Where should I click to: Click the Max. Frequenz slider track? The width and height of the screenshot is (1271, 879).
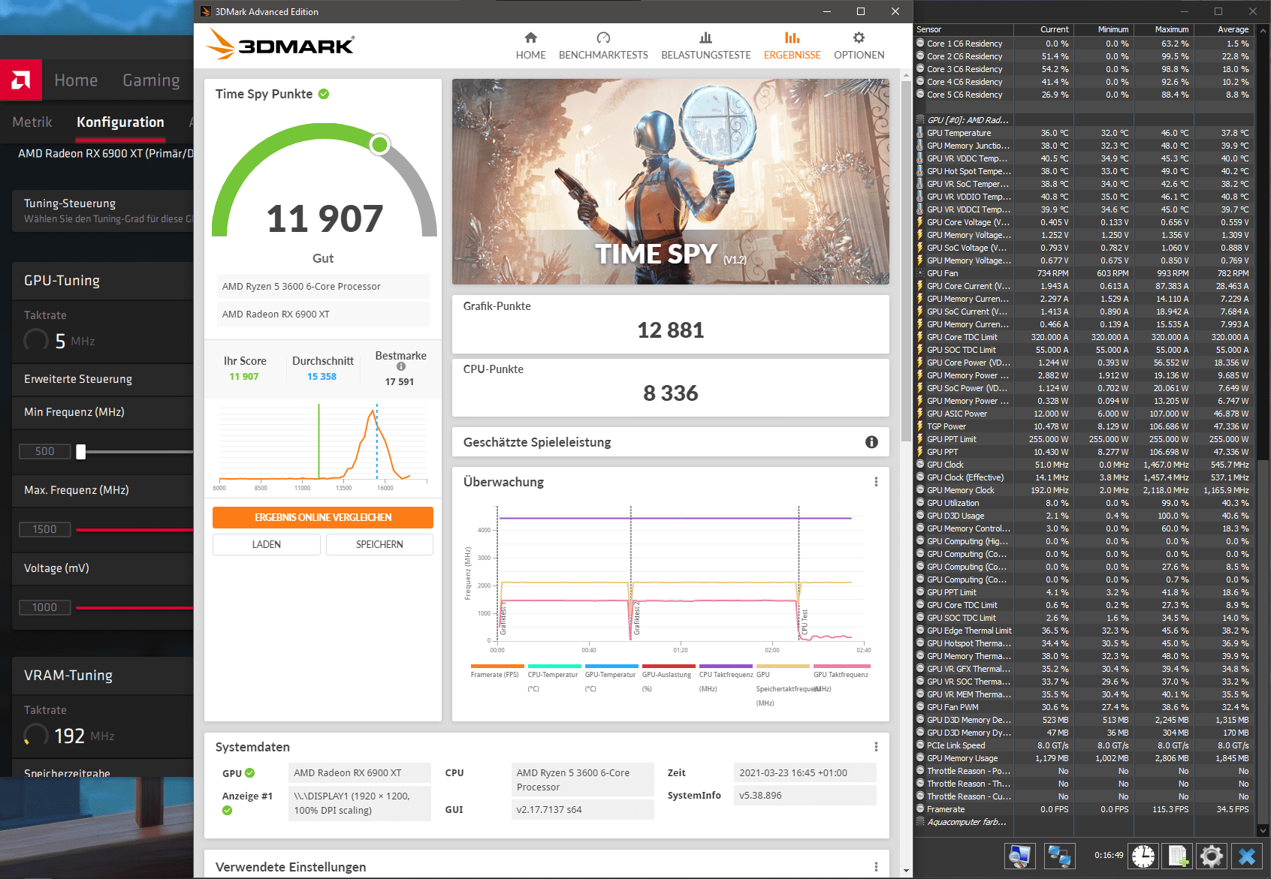point(135,529)
